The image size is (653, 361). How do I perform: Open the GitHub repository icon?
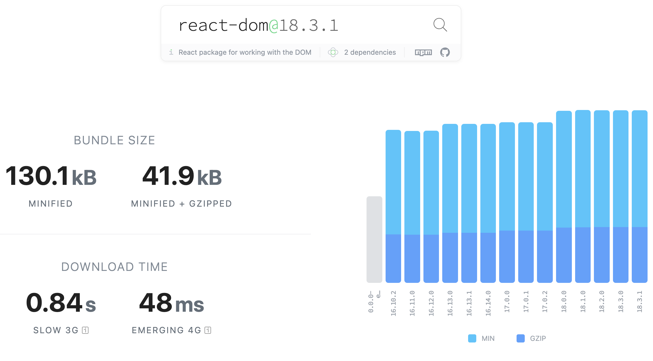(445, 52)
